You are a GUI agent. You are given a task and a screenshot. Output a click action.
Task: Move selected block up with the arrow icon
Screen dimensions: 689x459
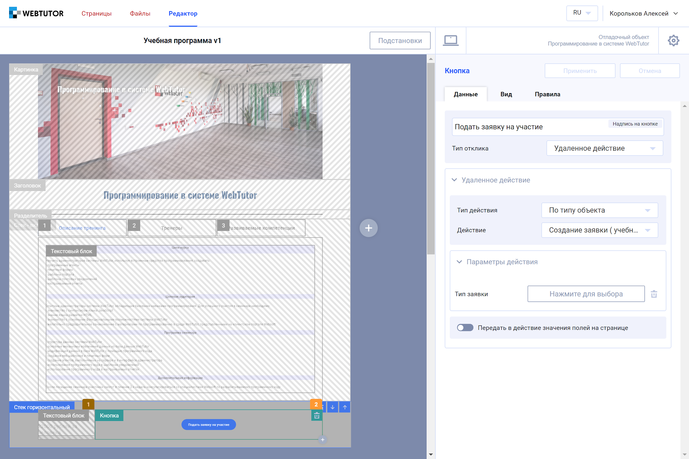[344, 407]
